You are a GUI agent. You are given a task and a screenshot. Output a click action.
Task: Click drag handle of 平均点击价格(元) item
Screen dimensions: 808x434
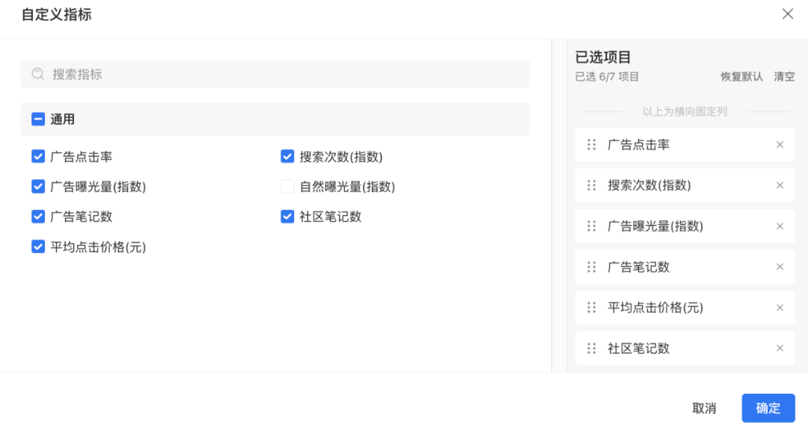coord(592,308)
